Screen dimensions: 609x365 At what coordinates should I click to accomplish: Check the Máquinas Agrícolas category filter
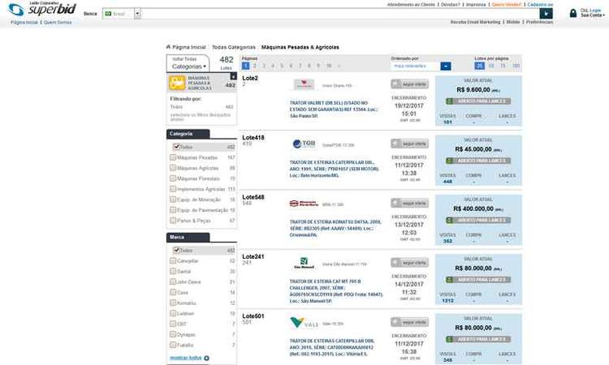click(173, 168)
